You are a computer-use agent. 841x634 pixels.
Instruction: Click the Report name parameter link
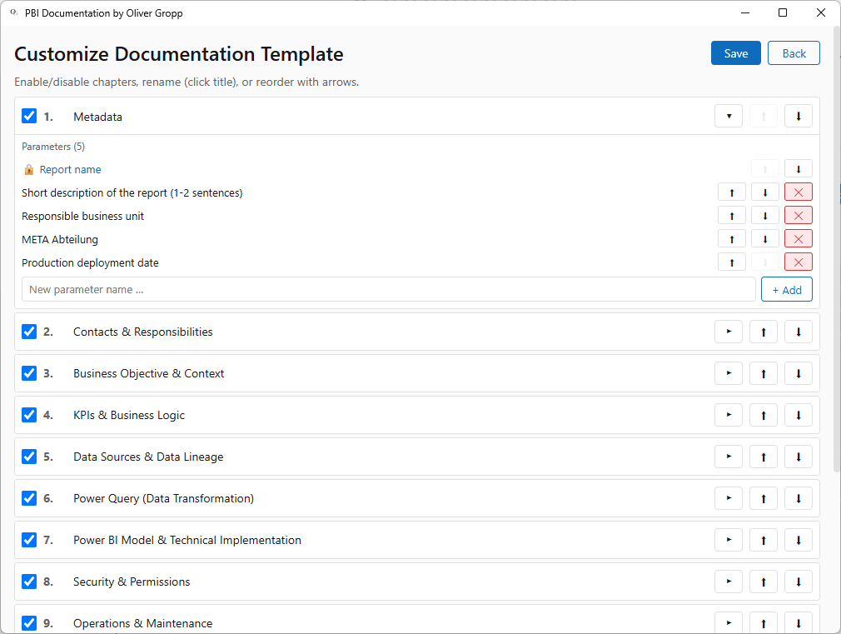point(70,170)
